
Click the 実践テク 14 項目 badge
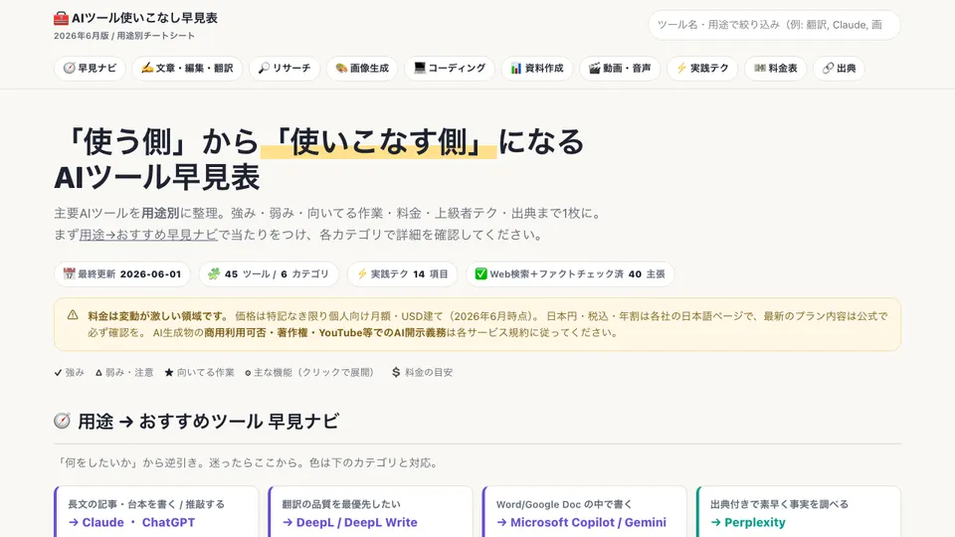pos(402,274)
